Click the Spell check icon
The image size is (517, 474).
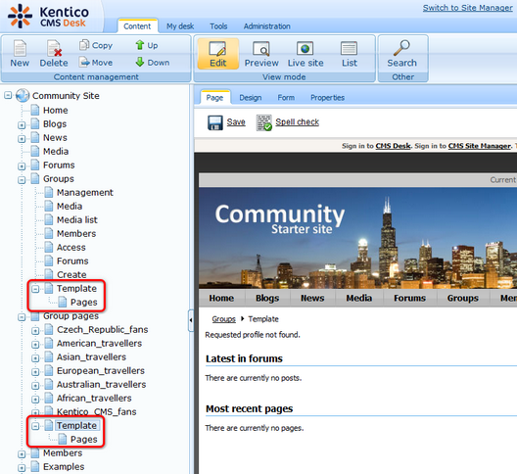[x=264, y=122]
